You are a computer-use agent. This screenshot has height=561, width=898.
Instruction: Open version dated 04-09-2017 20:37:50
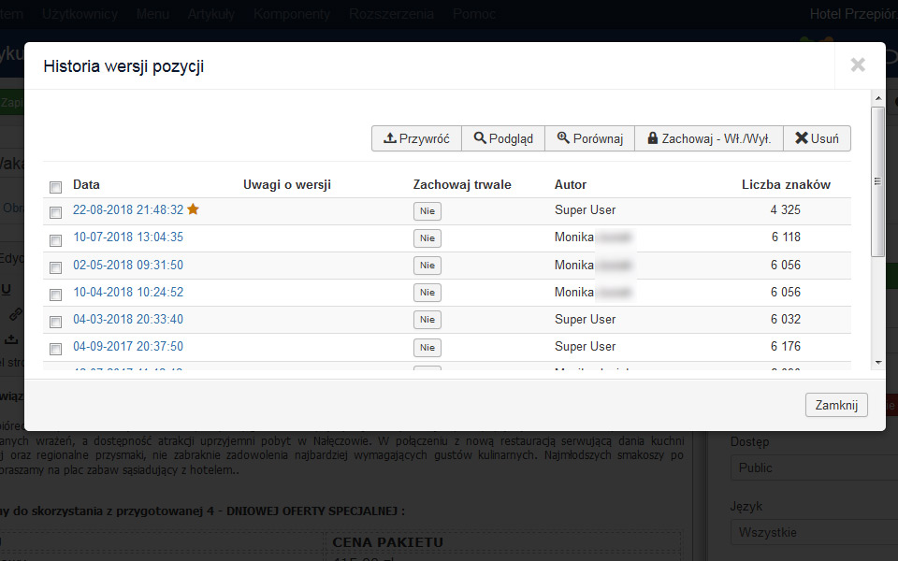pos(128,346)
